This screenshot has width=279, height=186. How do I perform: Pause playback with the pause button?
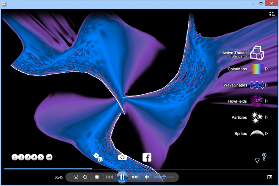coord(122,177)
